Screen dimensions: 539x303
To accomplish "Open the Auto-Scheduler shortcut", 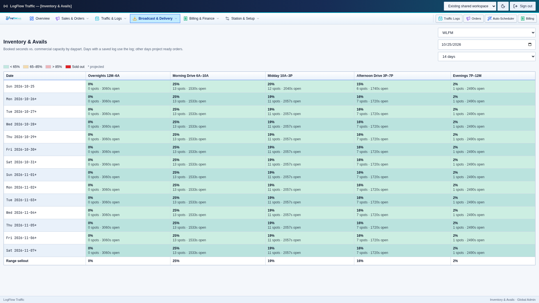I will 501,19.
